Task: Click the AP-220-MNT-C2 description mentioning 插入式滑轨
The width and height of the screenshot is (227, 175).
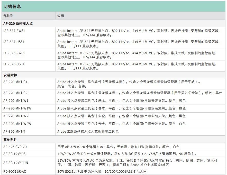Action: click(x=140, y=93)
